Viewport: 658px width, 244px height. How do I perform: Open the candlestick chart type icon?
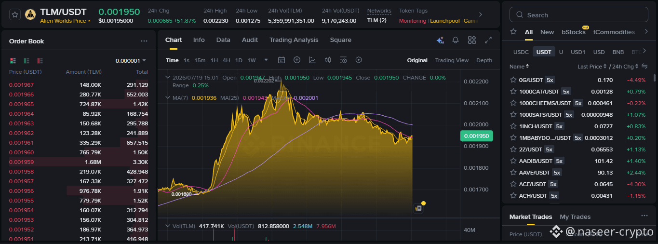tap(328, 60)
